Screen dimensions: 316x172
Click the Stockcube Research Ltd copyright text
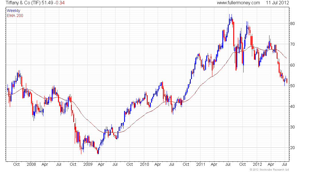tap(269, 170)
